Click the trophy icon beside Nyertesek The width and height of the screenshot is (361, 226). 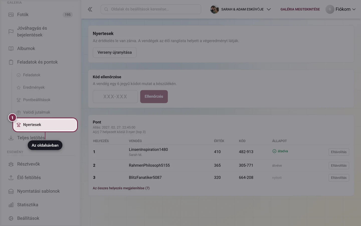[19, 125]
